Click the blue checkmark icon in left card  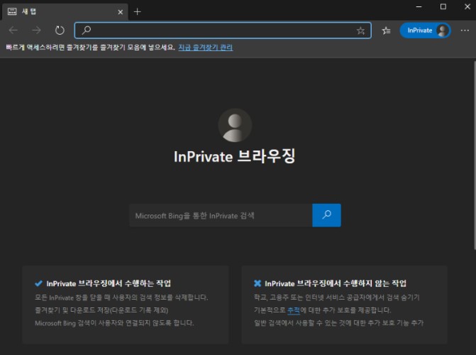point(38,283)
